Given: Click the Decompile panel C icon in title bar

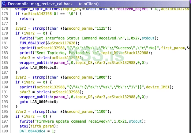Looking at the screenshot, I should 4,4.
